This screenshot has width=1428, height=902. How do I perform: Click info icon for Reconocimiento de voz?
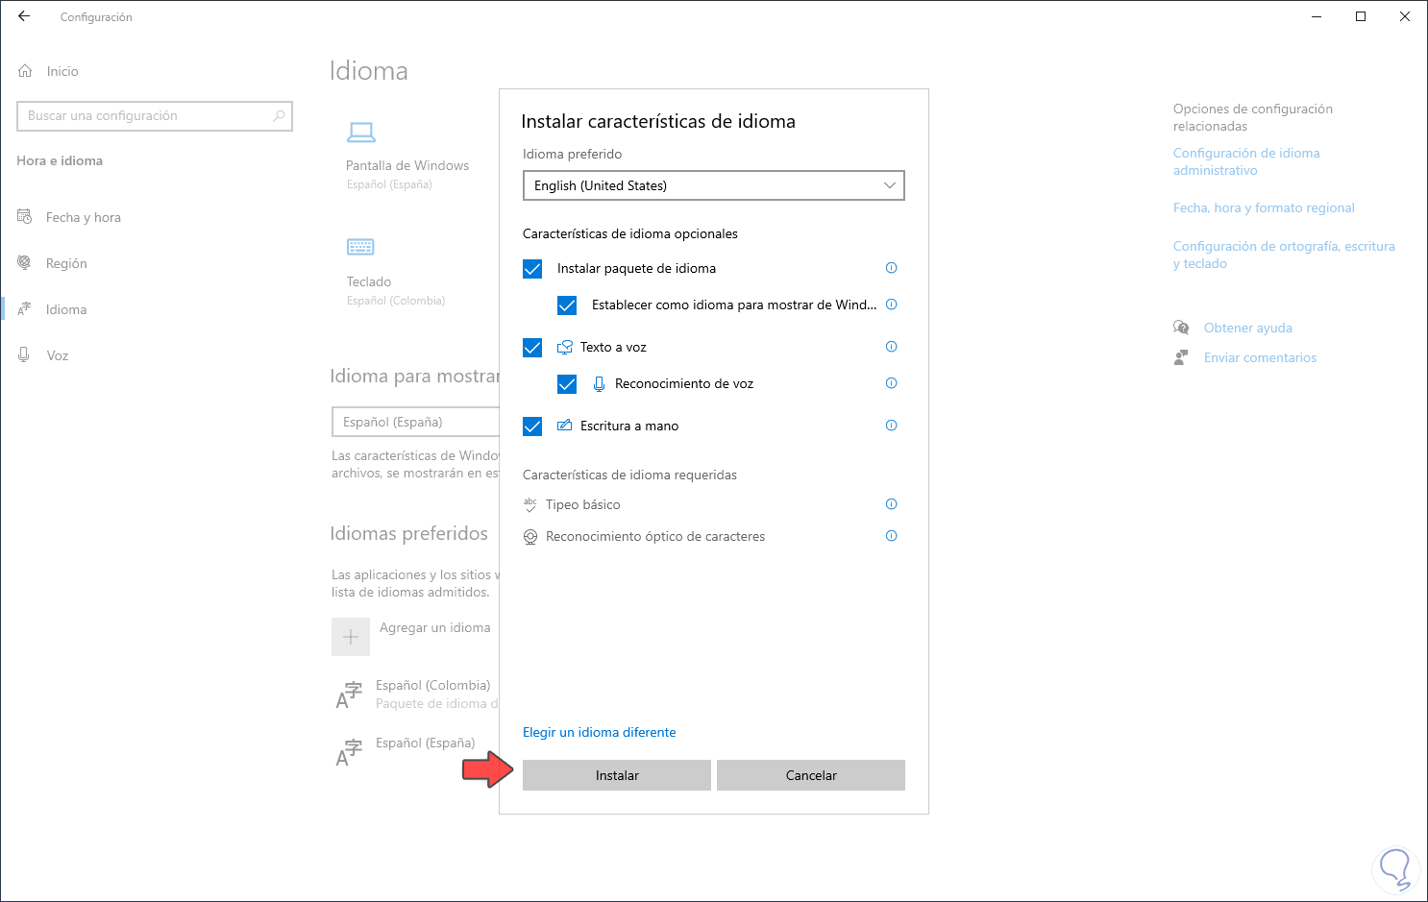tap(891, 383)
